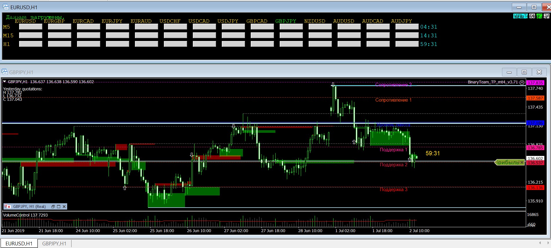
Task: Click the bright green button in the EURUSD panel corner
Action: pos(539,16)
